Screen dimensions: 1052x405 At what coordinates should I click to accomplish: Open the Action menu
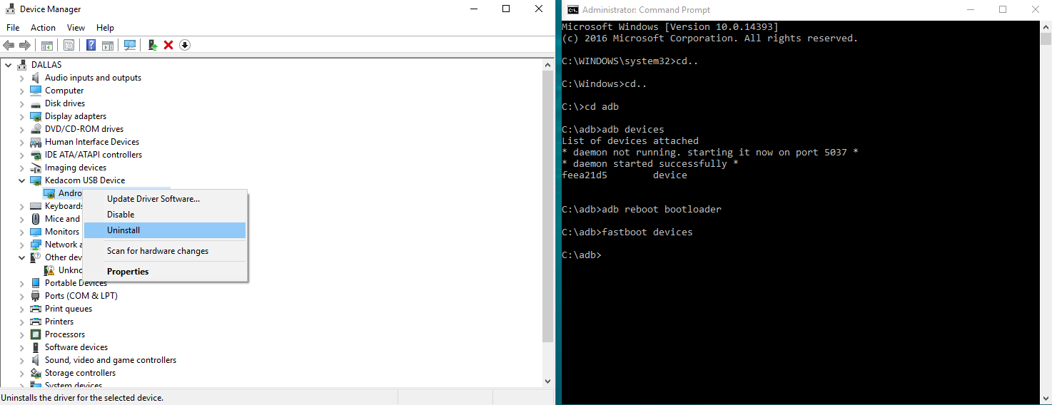(x=43, y=28)
